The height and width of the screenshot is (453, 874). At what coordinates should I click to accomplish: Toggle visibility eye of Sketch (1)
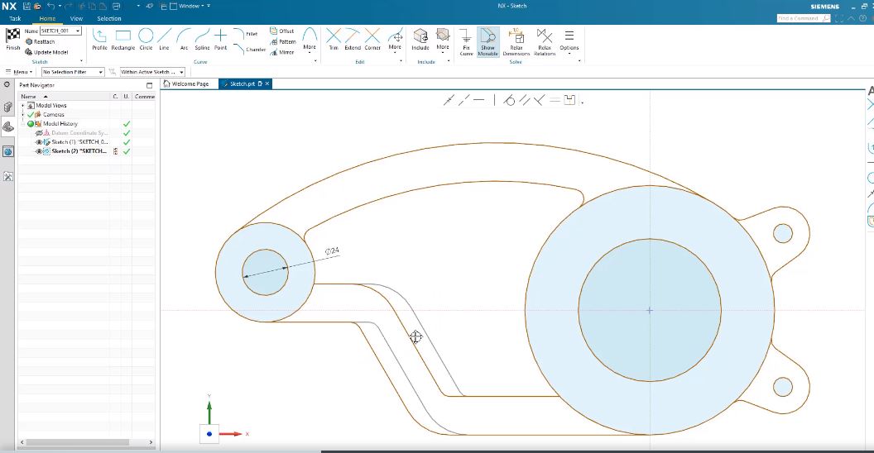click(39, 142)
